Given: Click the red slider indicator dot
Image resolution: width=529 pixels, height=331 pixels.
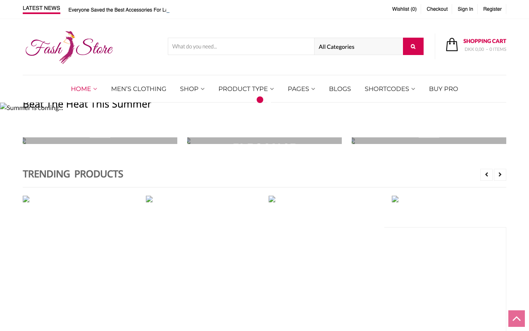Looking at the screenshot, I should coord(260,100).
